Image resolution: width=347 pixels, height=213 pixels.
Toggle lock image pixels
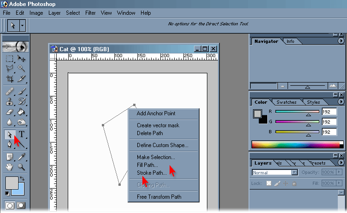click(x=277, y=183)
